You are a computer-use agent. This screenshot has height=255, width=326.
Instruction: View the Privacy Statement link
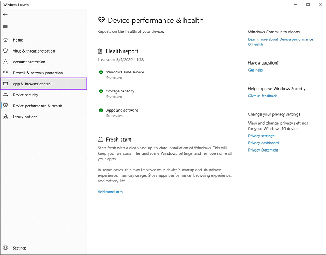point(263,150)
